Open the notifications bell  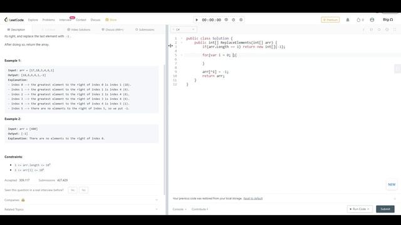pyautogui.click(x=348, y=19)
